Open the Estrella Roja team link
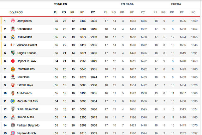The height and width of the screenshot is (135, 202). coord(26,85)
